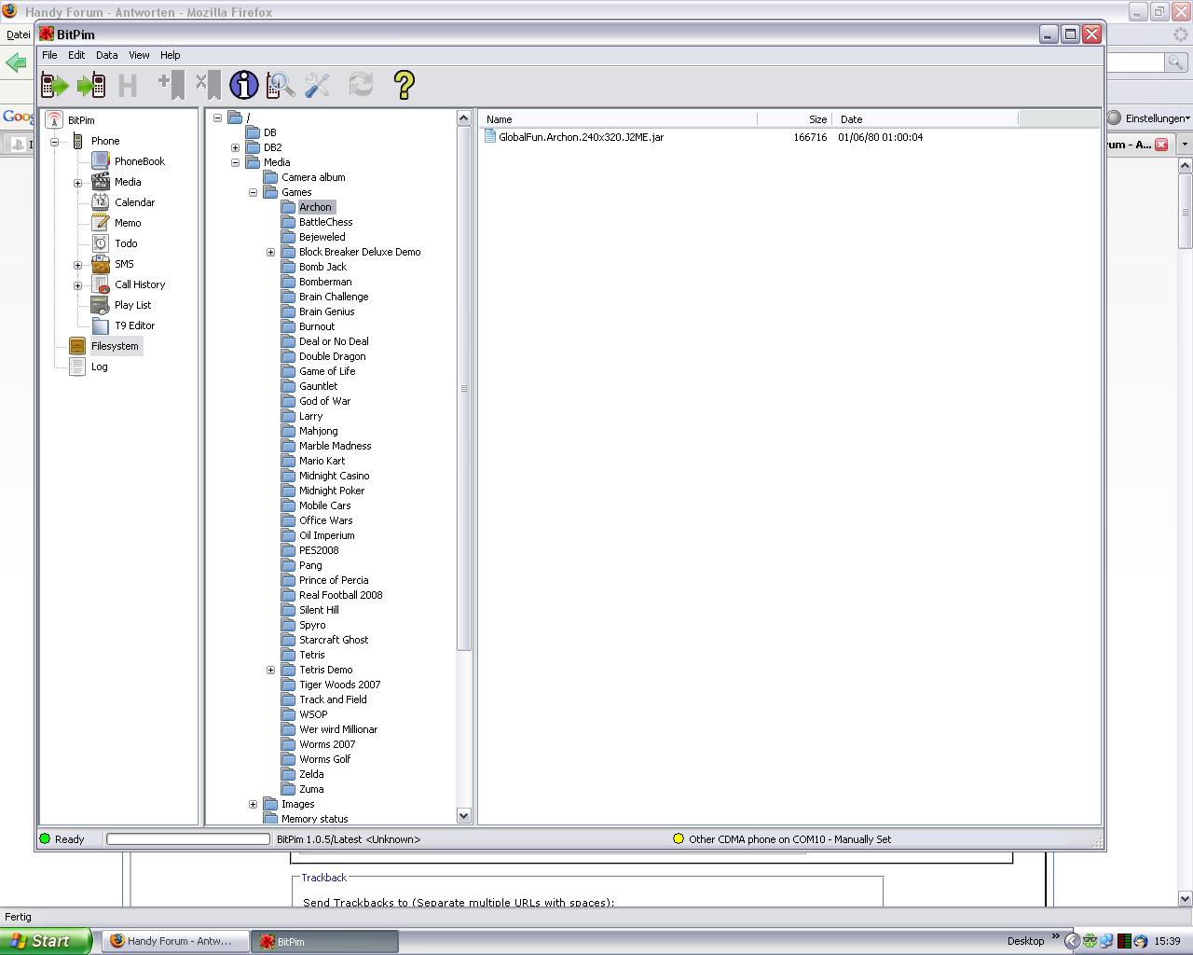1193x955 pixels.
Task: Click the Add entry plus toolbar icon
Action: 171,86
